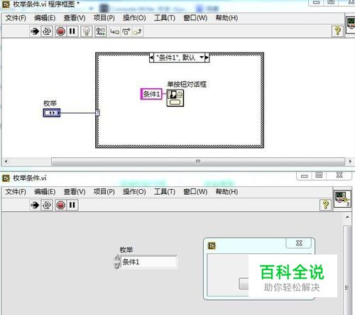The image size is (355, 315).
Task: Pause execution in block diagram toolbar
Action: click(x=72, y=31)
